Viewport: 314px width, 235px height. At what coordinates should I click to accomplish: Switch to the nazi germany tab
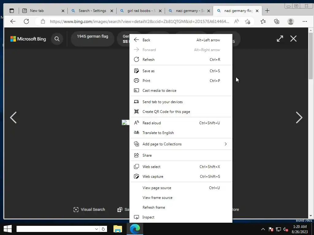point(189,11)
